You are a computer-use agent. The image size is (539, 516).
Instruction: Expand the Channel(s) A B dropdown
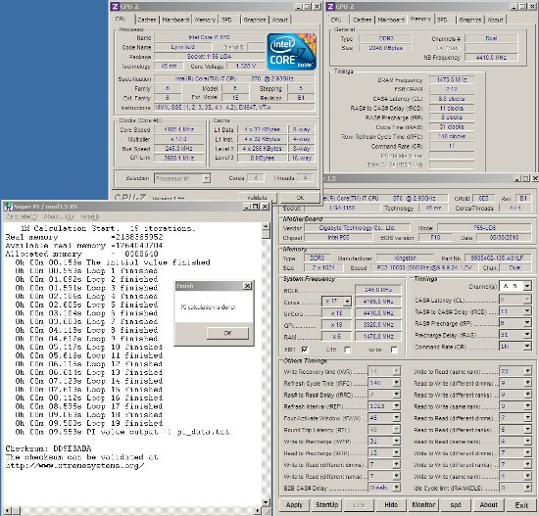[x=527, y=286]
